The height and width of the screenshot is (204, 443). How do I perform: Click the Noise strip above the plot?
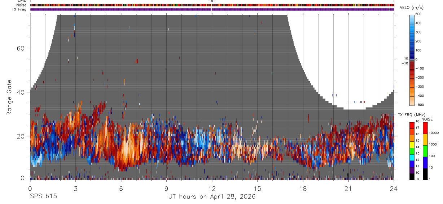point(212,5)
